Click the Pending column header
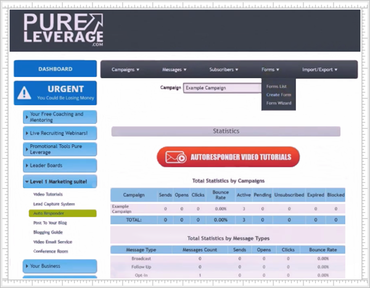Screen dimensions: 370x288 pyautogui.click(x=263, y=195)
